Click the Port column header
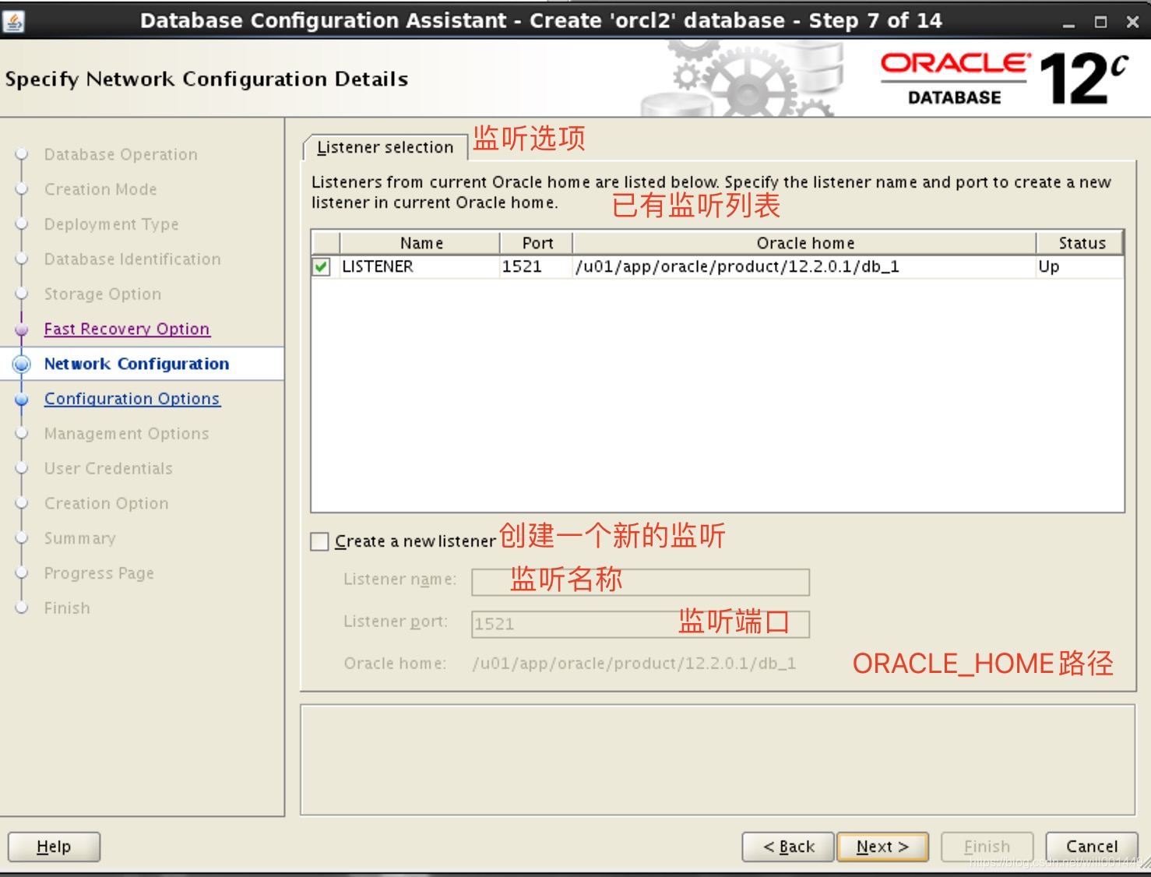 [537, 243]
